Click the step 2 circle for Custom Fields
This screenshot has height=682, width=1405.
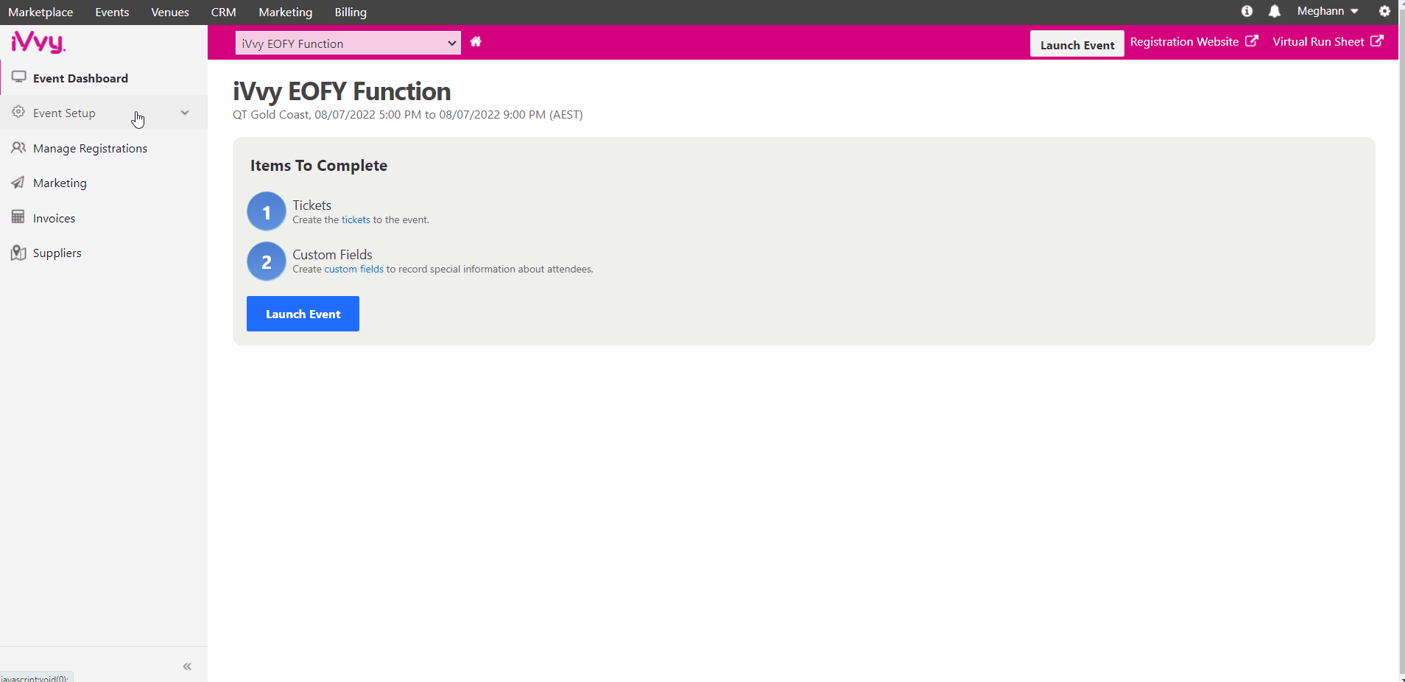pyautogui.click(x=267, y=261)
